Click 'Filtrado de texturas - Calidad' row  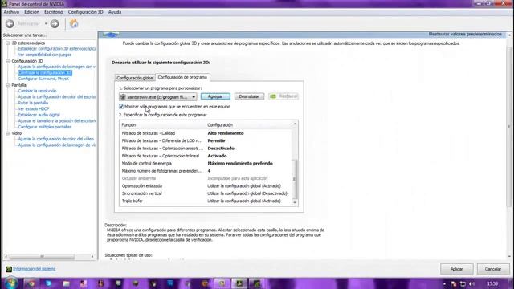tap(206, 133)
